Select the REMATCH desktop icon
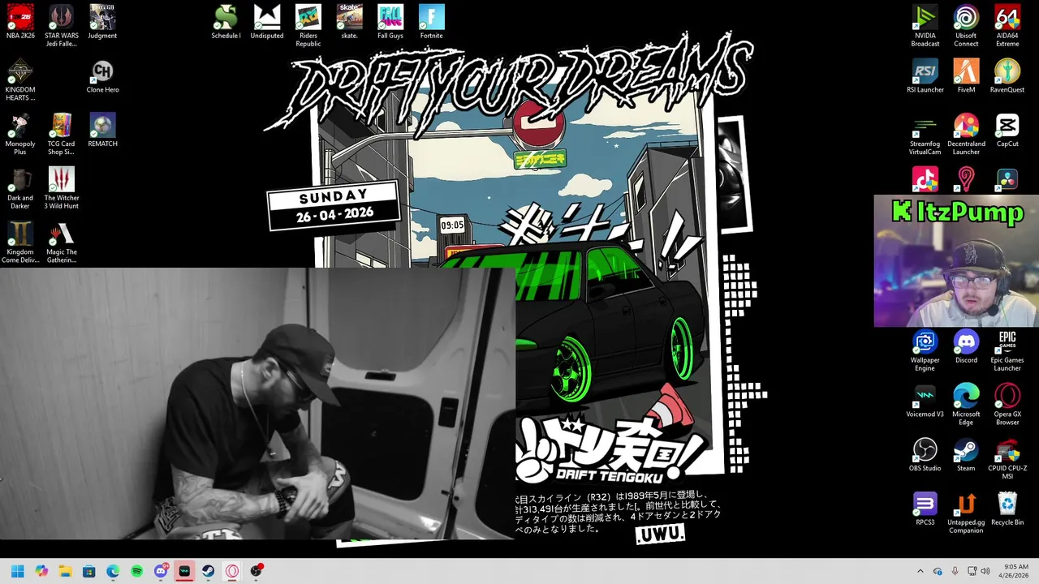 (x=102, y=130)
